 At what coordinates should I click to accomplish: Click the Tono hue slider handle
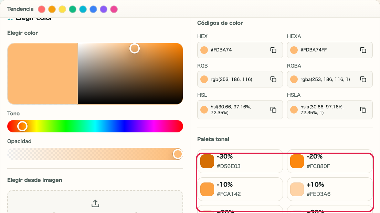click(x=22, y=126)
